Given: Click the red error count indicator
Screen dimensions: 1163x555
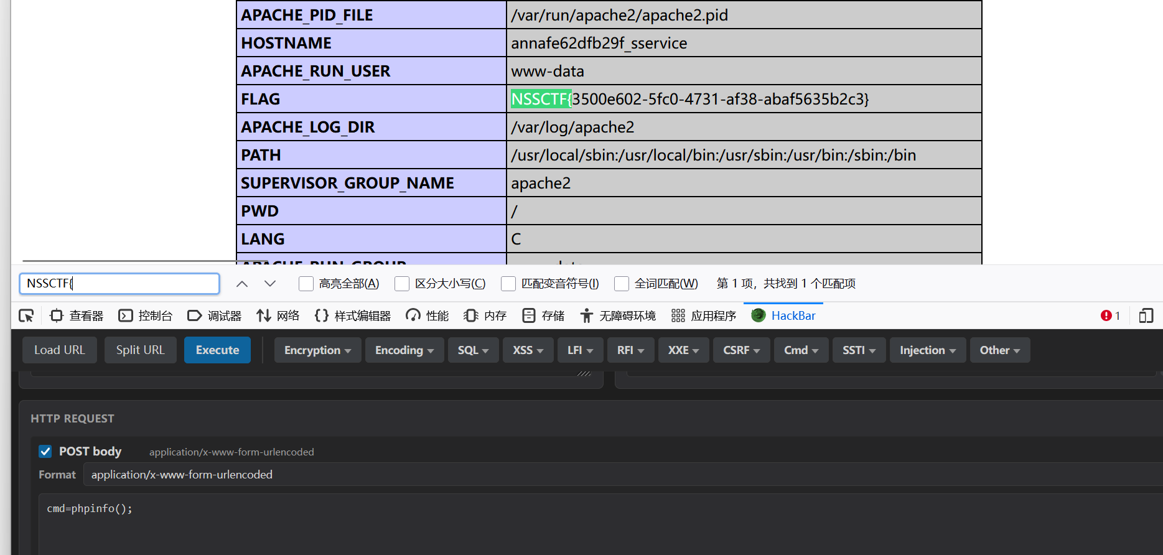Looking at the screenshot, I should 1110,316.
